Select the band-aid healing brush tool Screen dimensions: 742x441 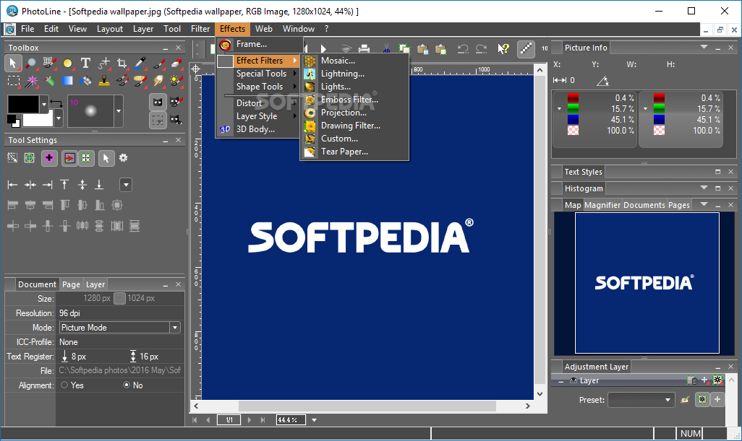[140, 81]
